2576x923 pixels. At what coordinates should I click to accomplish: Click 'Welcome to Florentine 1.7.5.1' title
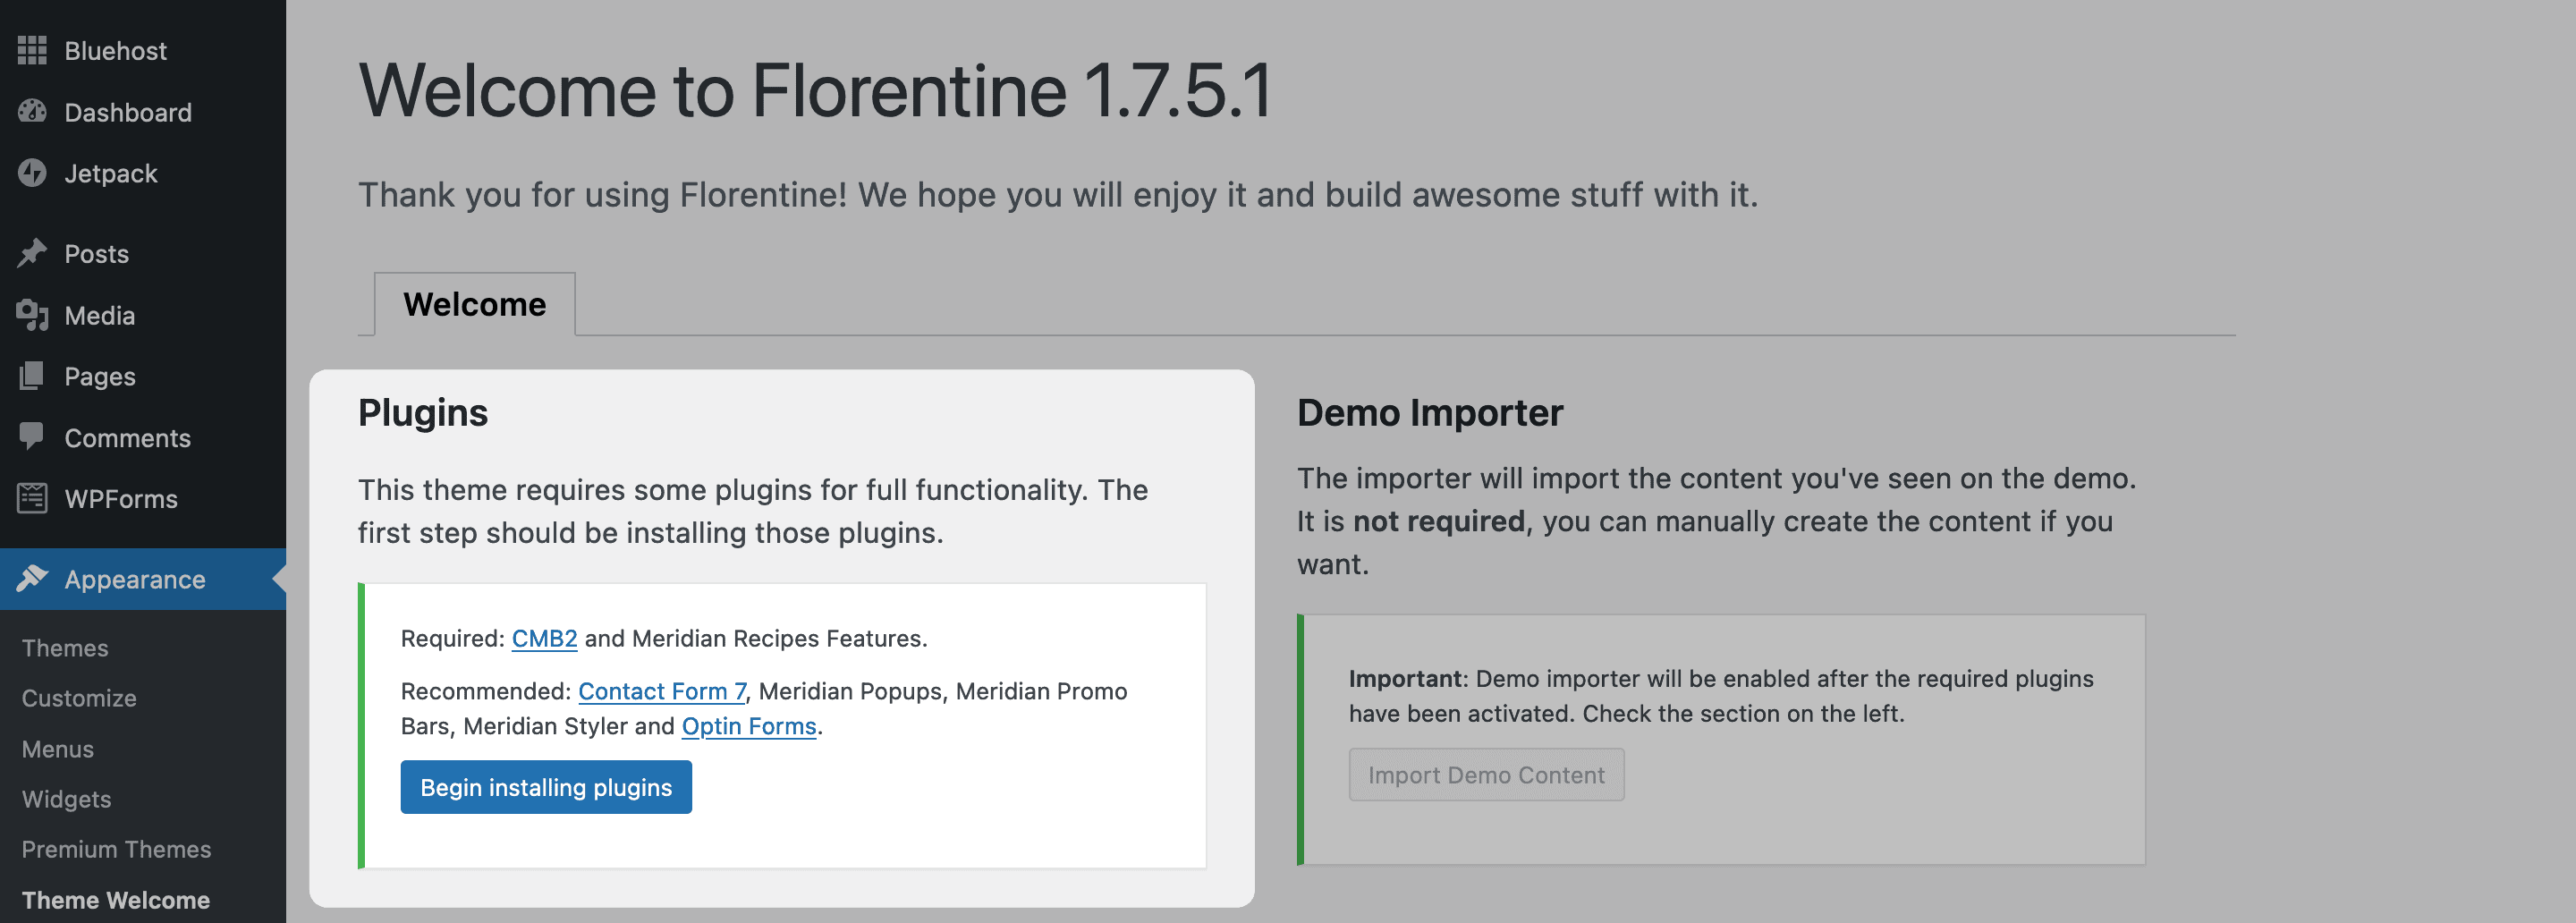815,91
